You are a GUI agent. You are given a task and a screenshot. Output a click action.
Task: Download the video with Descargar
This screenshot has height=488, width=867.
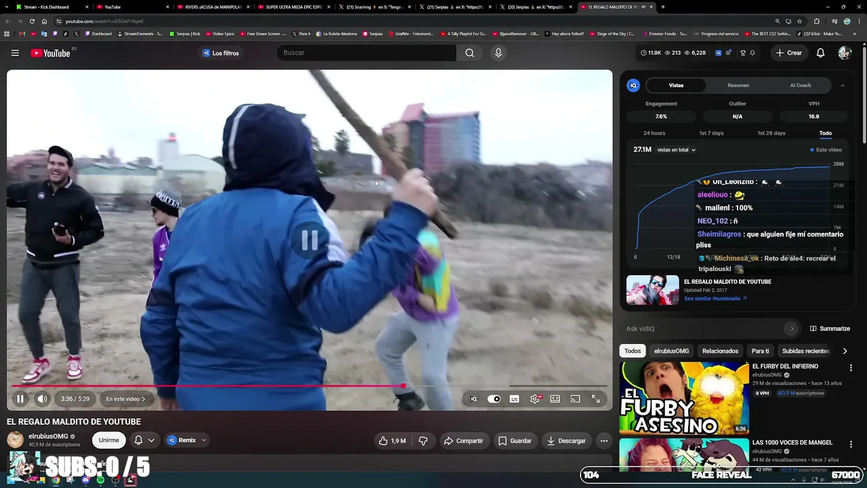566,441
